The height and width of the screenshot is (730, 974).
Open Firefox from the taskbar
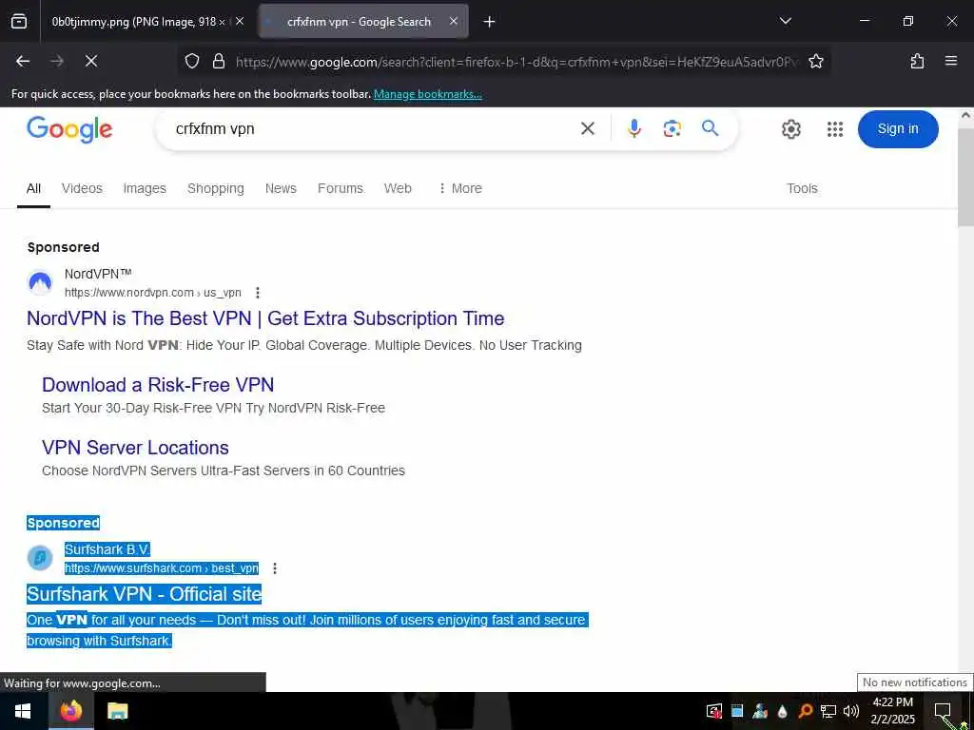coord(70,711)
